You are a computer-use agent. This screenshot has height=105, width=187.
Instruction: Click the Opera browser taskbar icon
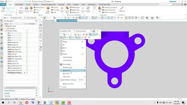27,102
